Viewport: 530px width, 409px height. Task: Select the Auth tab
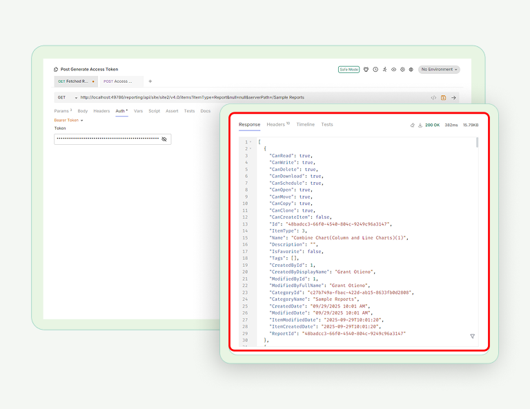pos(121,111)
